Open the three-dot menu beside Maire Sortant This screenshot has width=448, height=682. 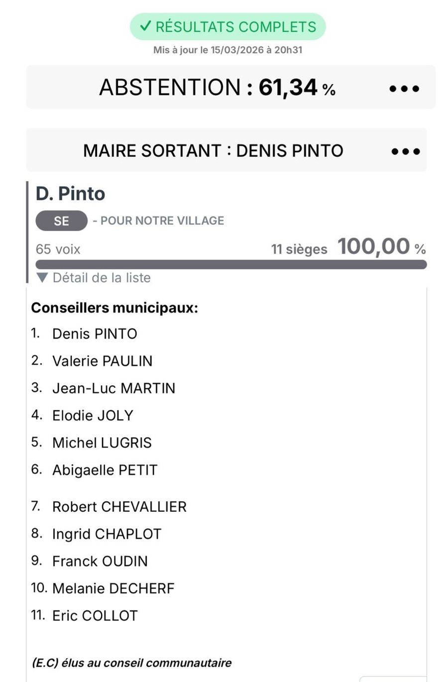tap(405, 151)
